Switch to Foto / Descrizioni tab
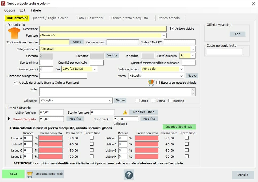Screen dimensions: 258x182 coord(90,18)
